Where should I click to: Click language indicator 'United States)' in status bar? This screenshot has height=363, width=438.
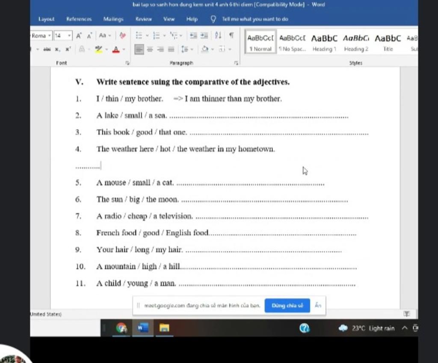click(x=46, y=314)
